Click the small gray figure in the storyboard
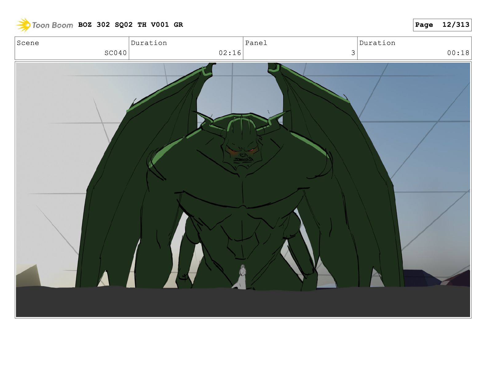The height and width of the screenshot is (376, 487). click(242, 277)
